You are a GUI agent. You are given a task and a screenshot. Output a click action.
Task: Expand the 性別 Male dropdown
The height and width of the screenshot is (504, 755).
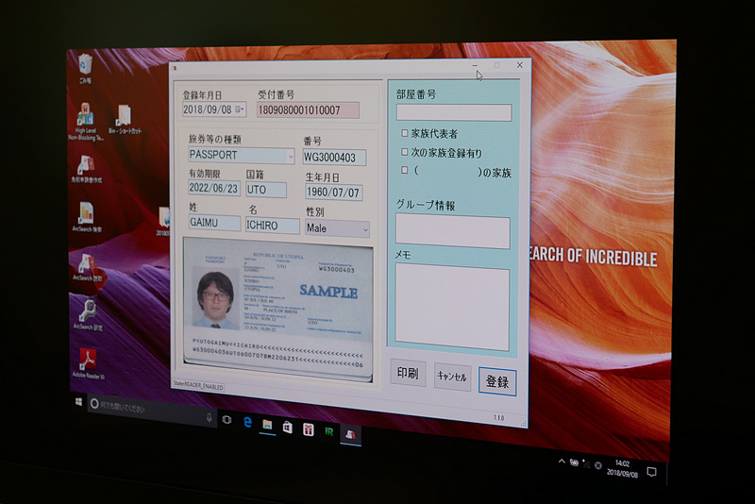pyautogui.click(x=365, y=230)
